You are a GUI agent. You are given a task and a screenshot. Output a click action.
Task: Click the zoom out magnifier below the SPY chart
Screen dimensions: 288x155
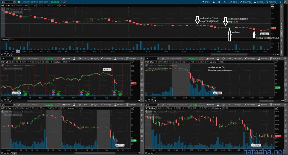click(152, 153)
